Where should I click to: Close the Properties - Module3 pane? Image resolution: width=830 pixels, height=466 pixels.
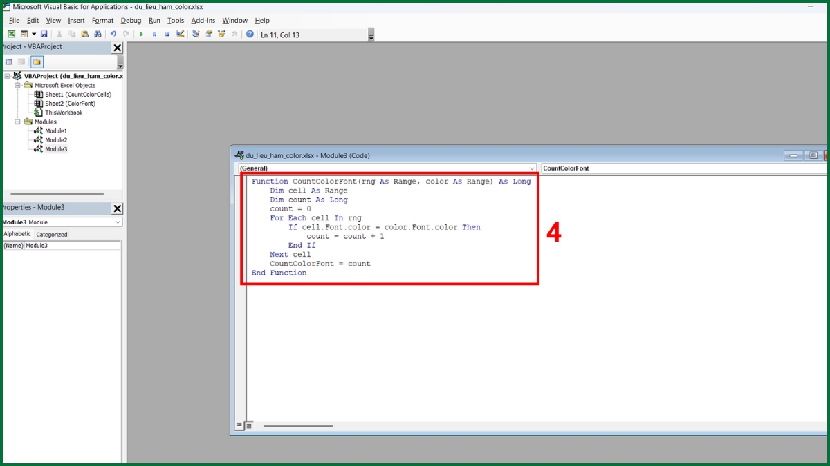pos(117,208)
